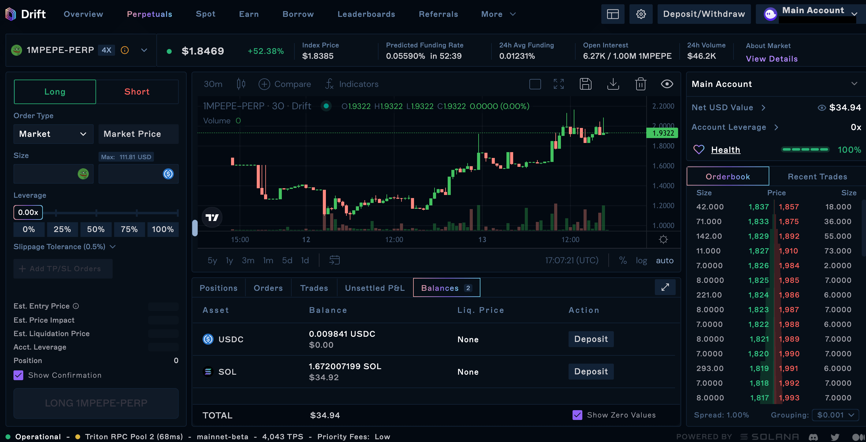This screenshot has width=866, height=442.
Task: Open the Market order type dropdown
Action: pyautogui.click(x=53, y=134)
